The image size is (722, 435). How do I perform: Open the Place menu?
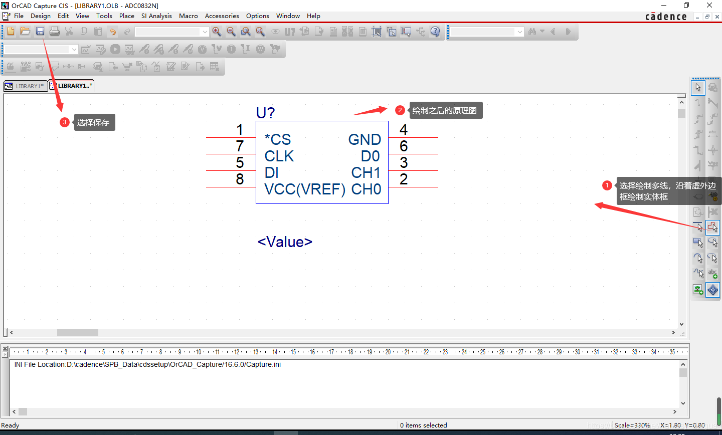point(126,16)
